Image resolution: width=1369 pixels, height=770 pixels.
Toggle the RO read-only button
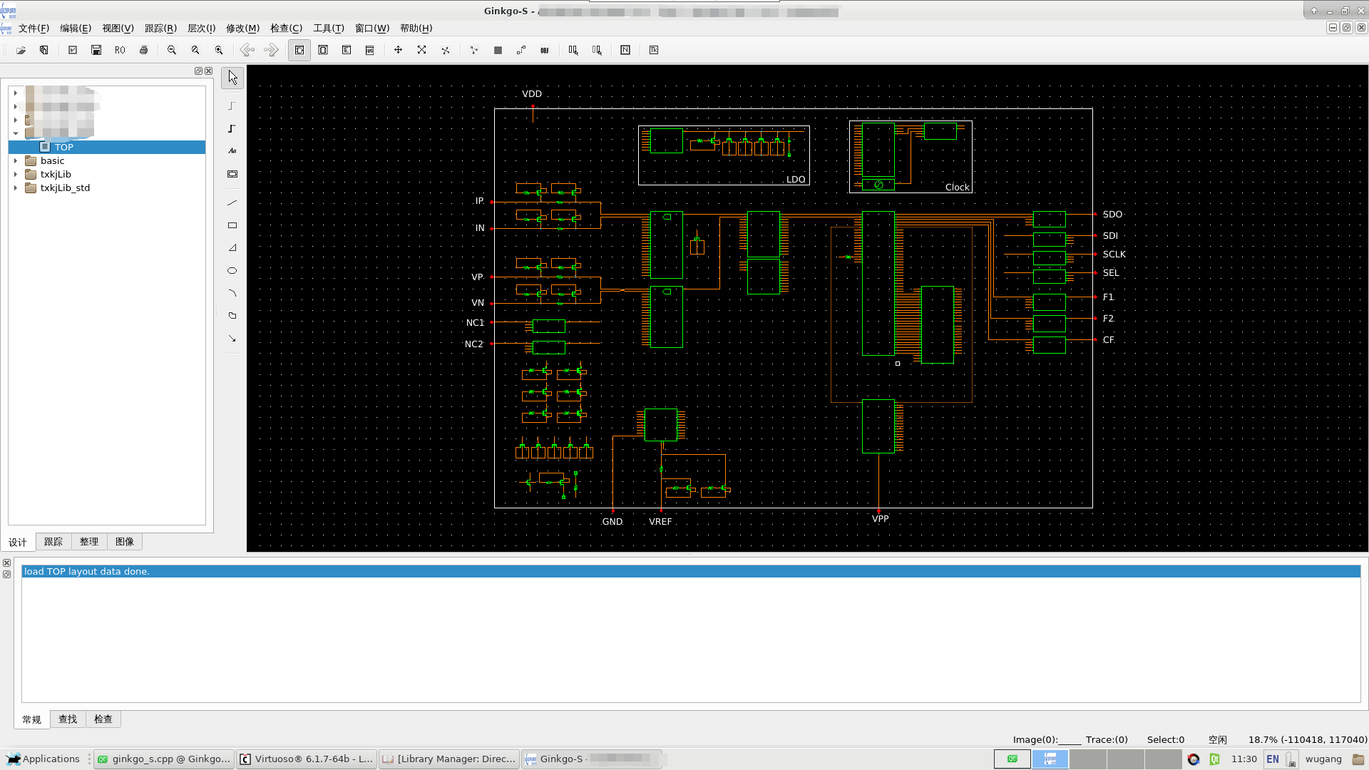click(120, 50)
